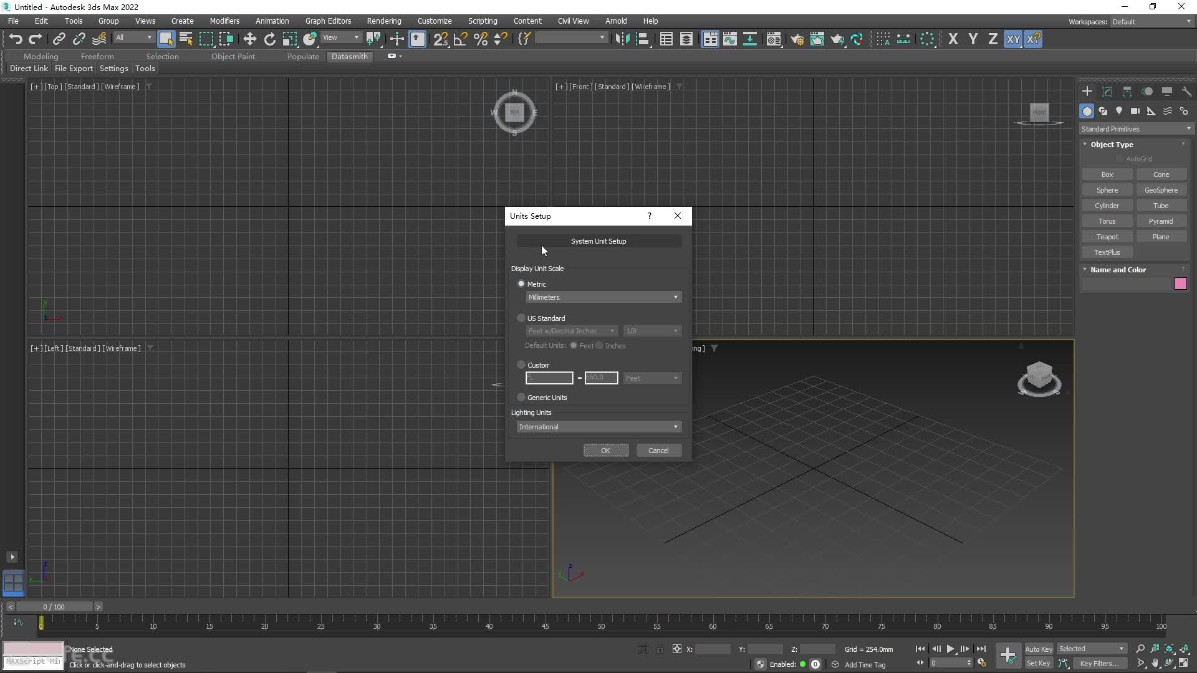1197x673 pixels.
Task: Click the Zoom Extents All icon
Action: [1184, 649]
